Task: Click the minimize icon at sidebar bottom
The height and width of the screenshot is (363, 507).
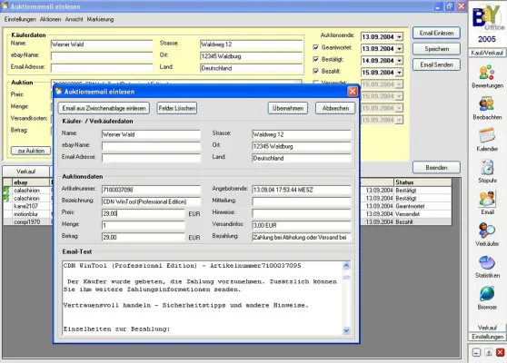Action: tap(476, 352)
